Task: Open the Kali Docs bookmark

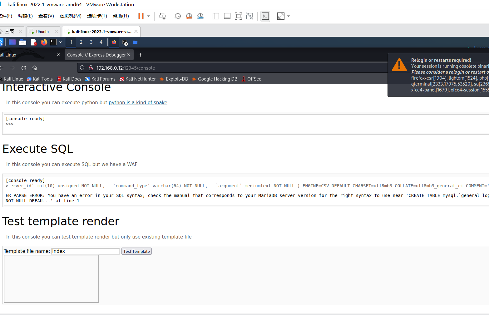Action: coord(69,79)
